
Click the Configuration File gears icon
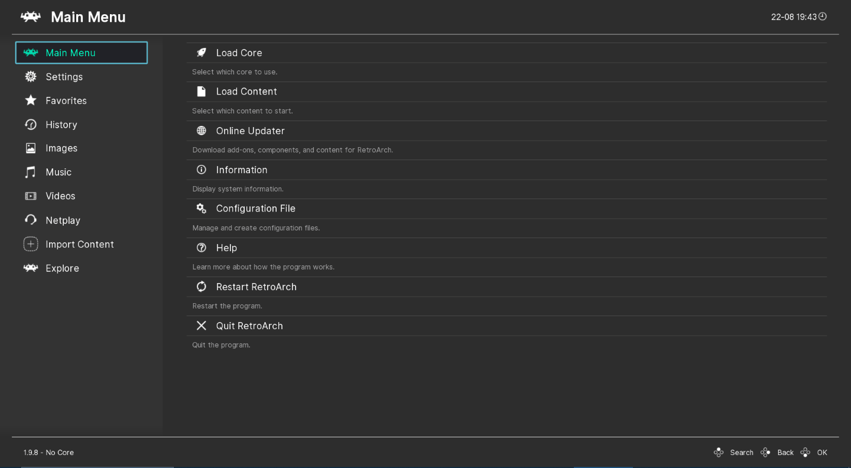(x=201, y=208)
